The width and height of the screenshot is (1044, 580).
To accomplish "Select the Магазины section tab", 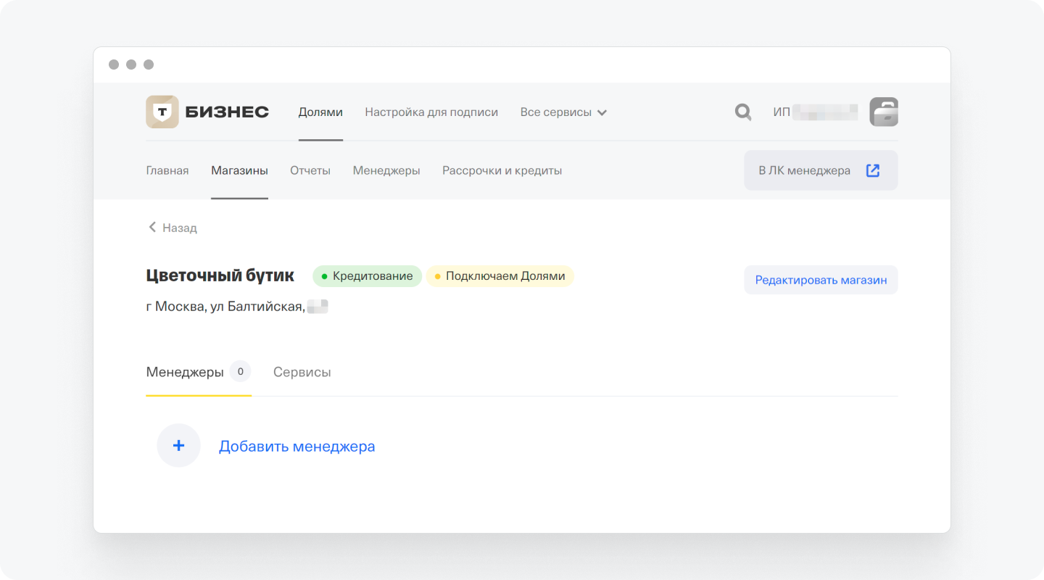I will point(240,170).
